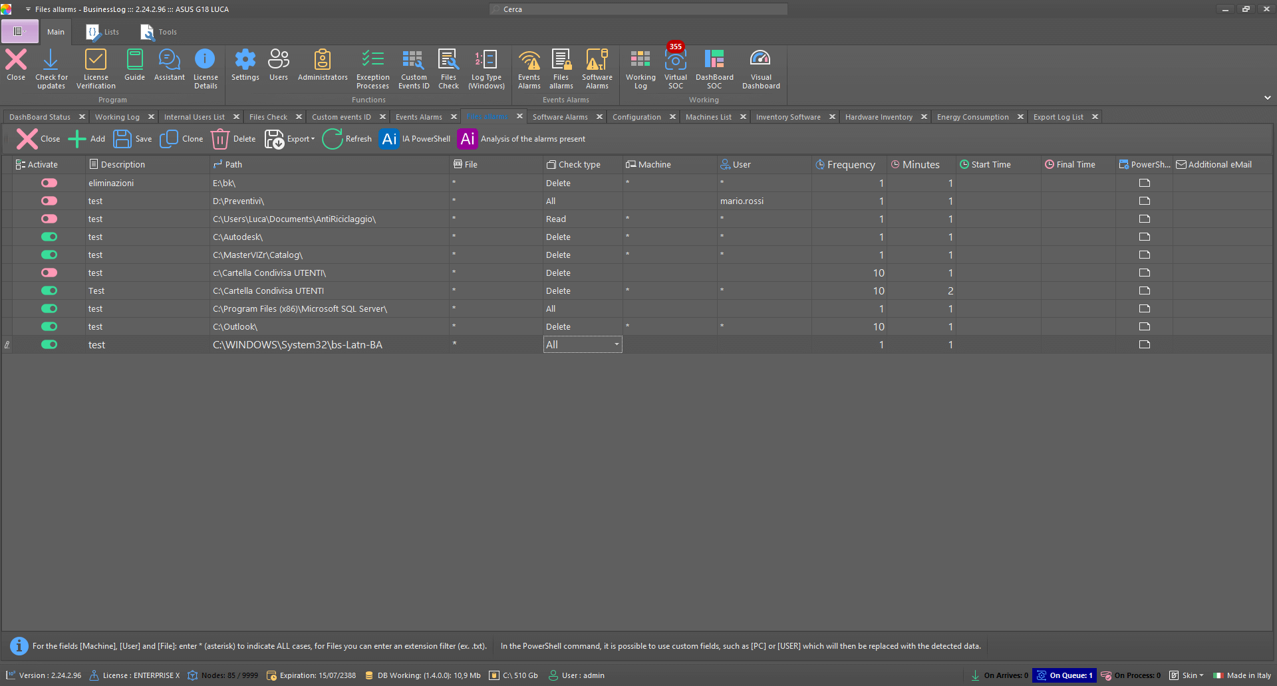This screenshot has height=686, width=1277.
Task: Expand the Check type dropdown in the last row
Action: (x=617, y=344)
